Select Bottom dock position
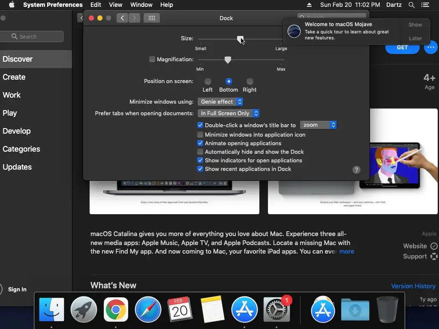This screenshot has height=329, width=439. click(x=229, y=81)
